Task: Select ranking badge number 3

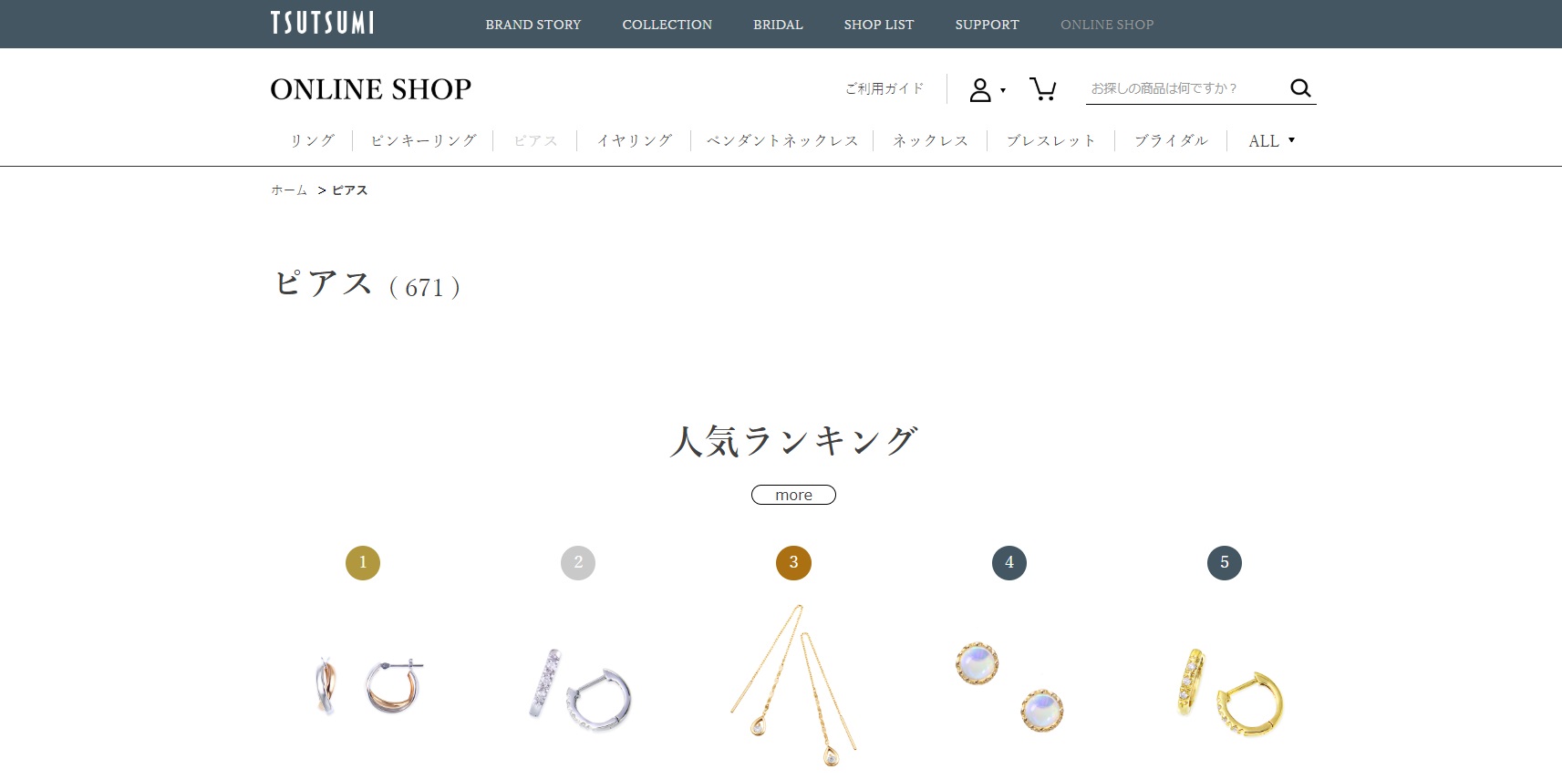Action: 793,562
